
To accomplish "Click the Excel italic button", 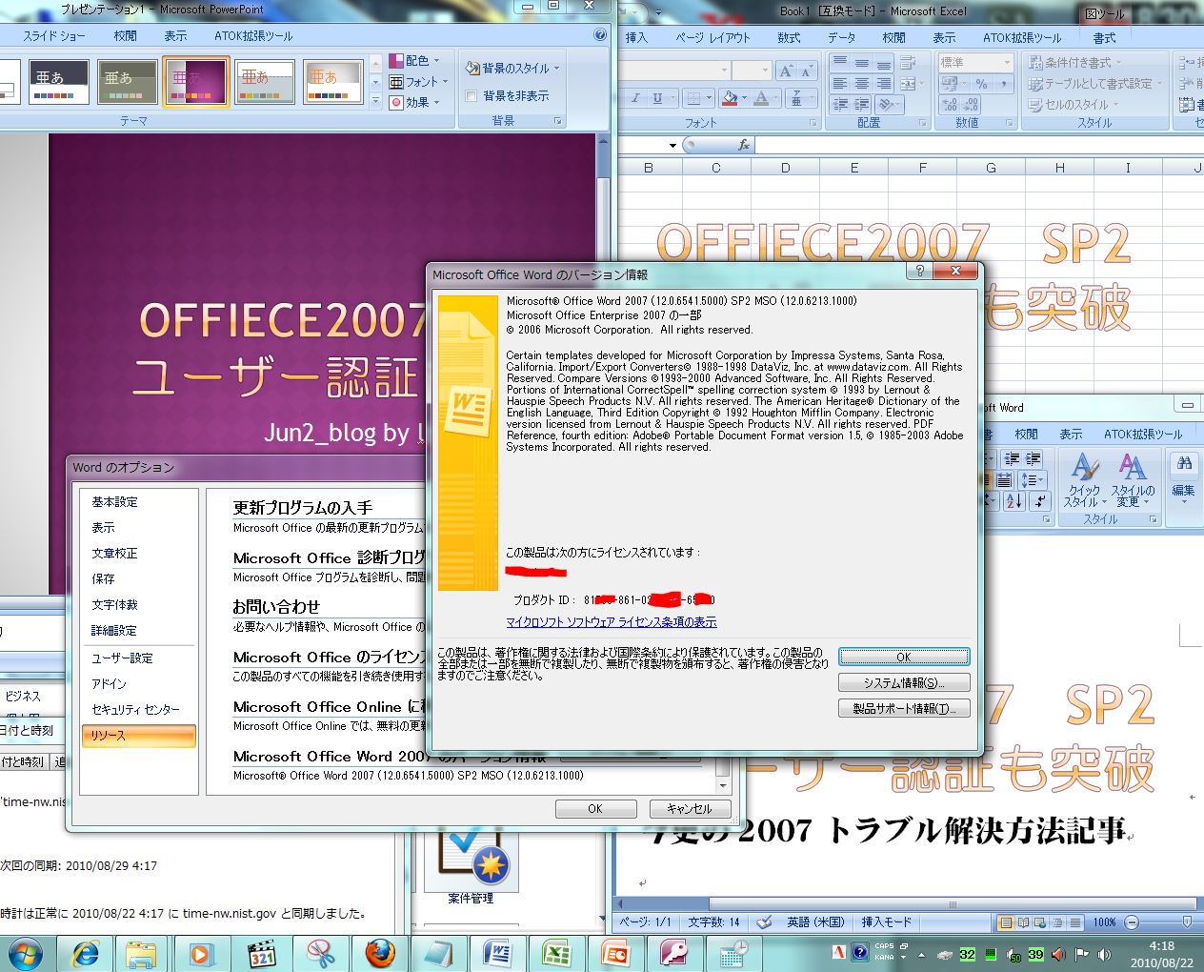I will pyautogui.click(x=635, y=98).
